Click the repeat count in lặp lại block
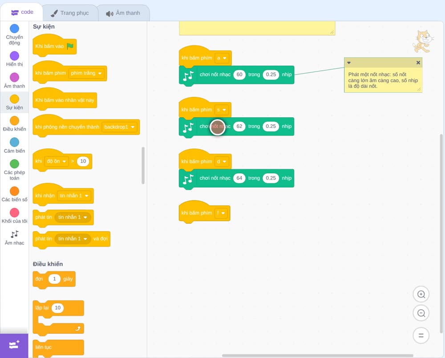Image resolution: width=445 pixels, height=358 pixels. 57,308
